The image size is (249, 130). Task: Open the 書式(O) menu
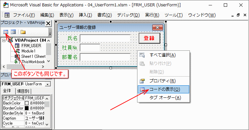coord(105,15)
